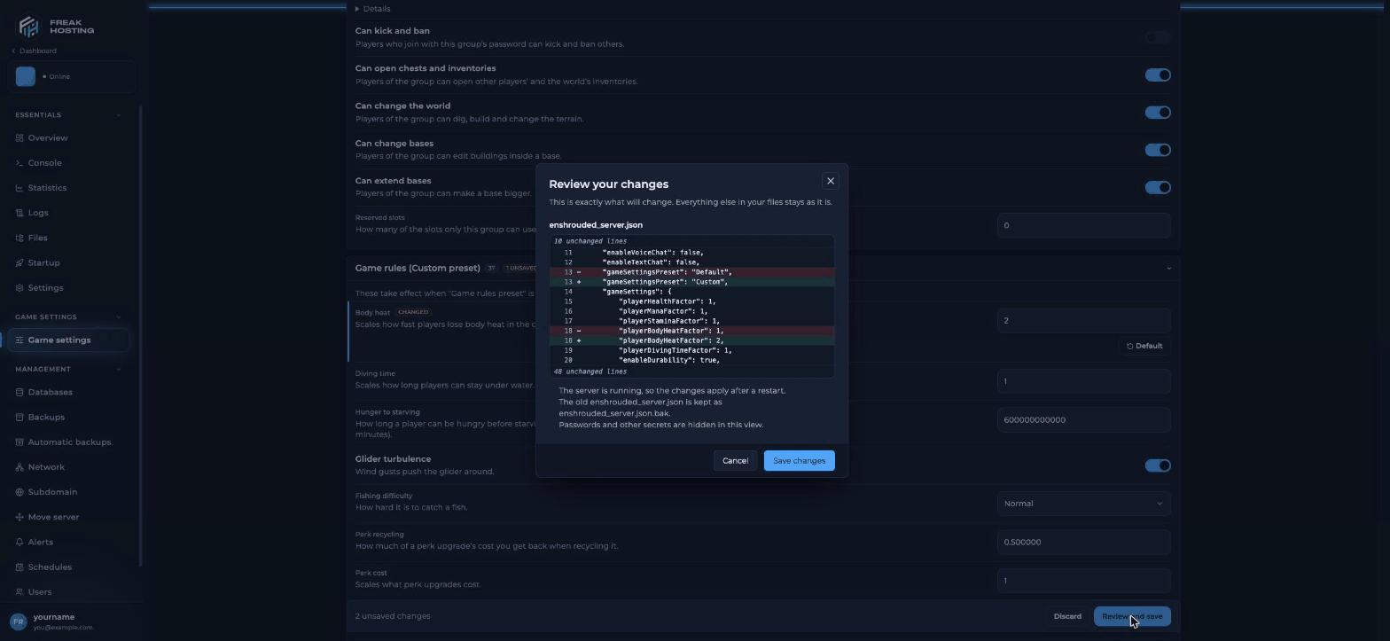Click the Freak Hosting logo
1390x641 pixels.
coord(56,26)
